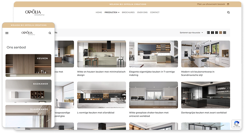Switch to list view layout icon
245x134 pixels.
[x=208, y=33]
